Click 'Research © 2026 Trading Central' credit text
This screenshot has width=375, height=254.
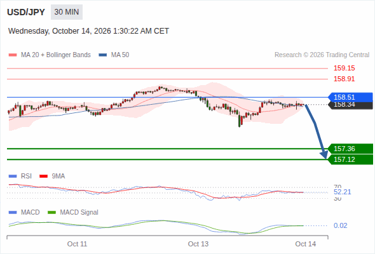[322, 55]
